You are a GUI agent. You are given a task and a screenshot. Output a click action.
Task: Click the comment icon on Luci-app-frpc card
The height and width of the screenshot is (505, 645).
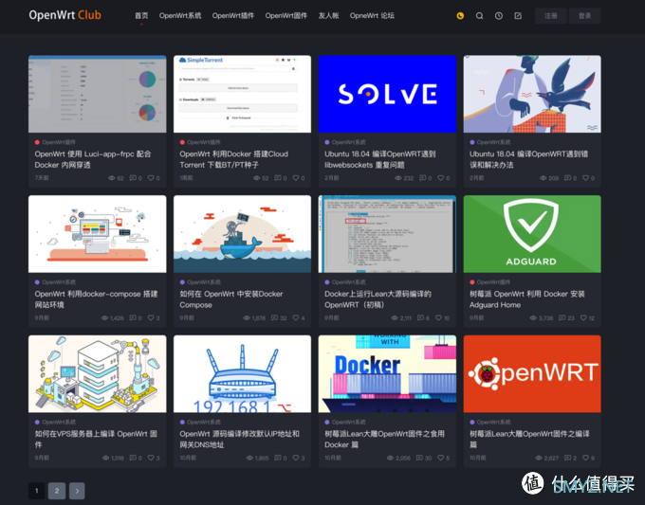[x=133, y=178]
